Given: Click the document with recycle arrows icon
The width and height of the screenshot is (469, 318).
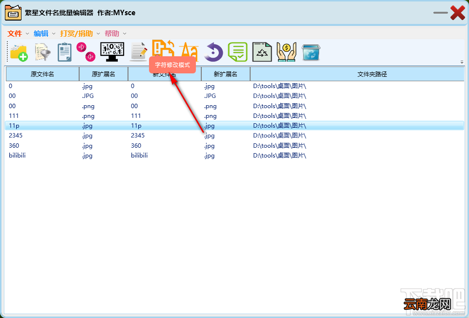Looking at the screenshot, I should (x=262, y=52).
